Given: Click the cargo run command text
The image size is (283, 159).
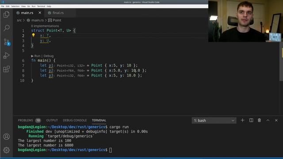Looking at the screenshot, I should tap(119, 127).
